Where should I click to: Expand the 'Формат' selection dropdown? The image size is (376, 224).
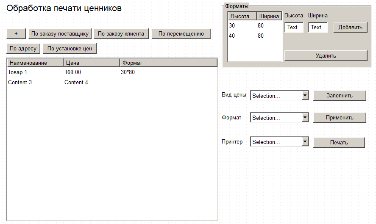[279, 118]
